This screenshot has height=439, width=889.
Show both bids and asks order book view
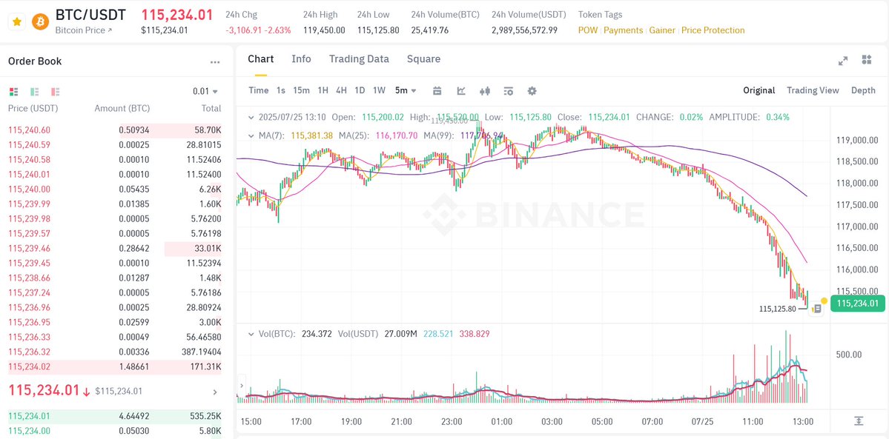pos(14,91)
